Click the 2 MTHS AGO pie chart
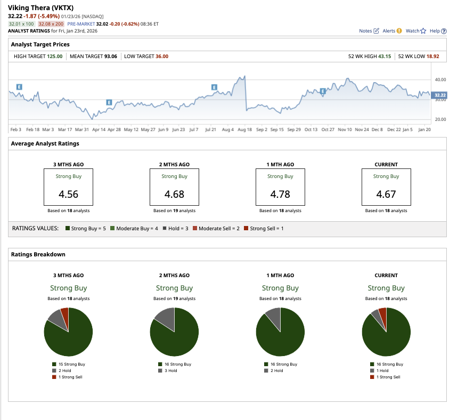The image size is (474, 420). pyautogui.click(x=175, y=332)
